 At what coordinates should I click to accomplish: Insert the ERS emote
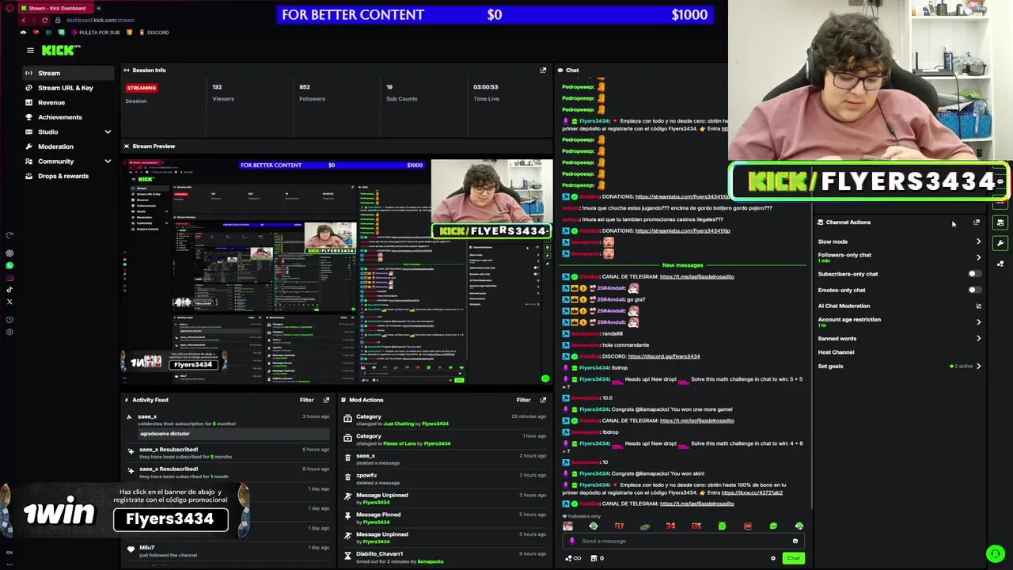[696, 526]
